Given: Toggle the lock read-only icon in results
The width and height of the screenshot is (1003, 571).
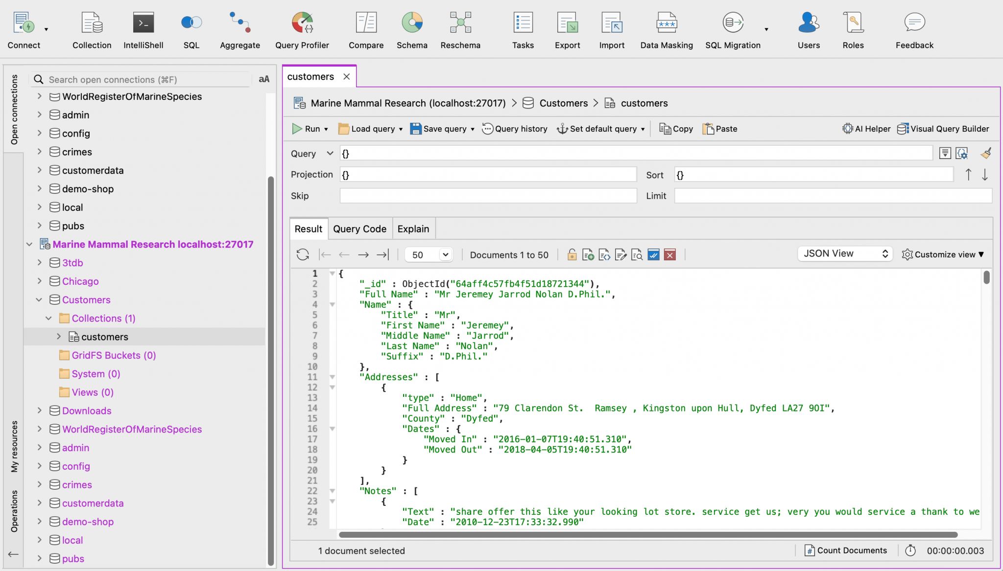Looking at the screenshot, I should 572,254.
